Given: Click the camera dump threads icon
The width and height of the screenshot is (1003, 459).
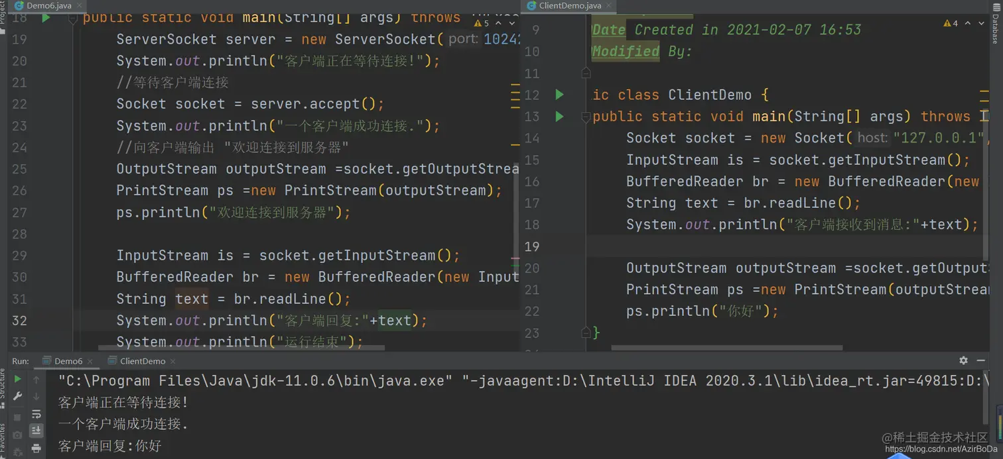Looking at the screenshot, I should 18,434.
